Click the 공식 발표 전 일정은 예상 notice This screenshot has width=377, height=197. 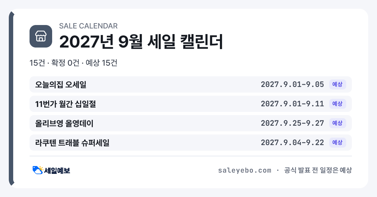[x=318, y=170]
